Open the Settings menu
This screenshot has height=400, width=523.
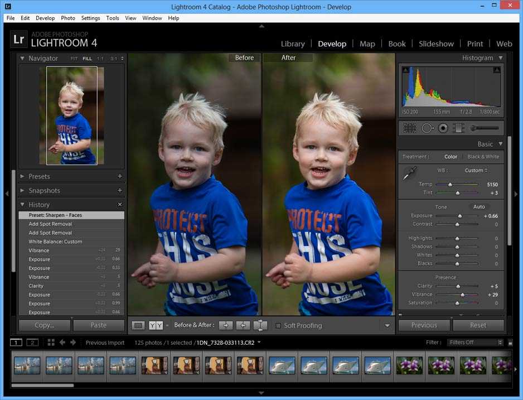tap(90, 18)
